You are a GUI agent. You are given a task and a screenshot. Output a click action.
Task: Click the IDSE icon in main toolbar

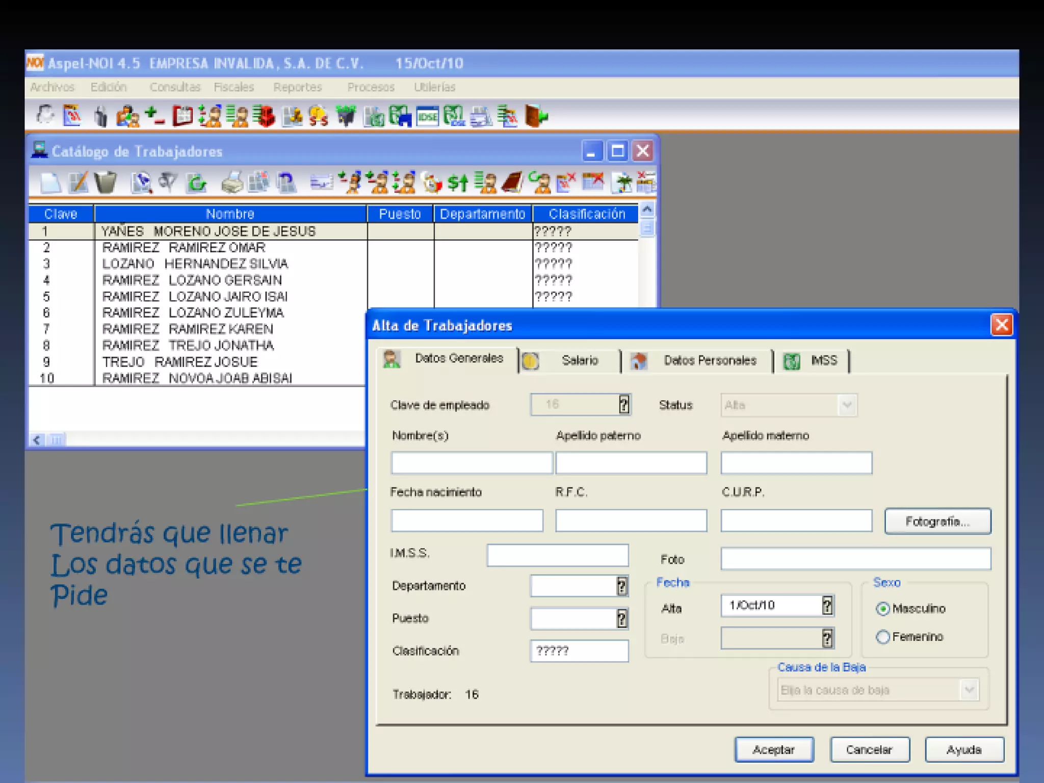(427, 117)
